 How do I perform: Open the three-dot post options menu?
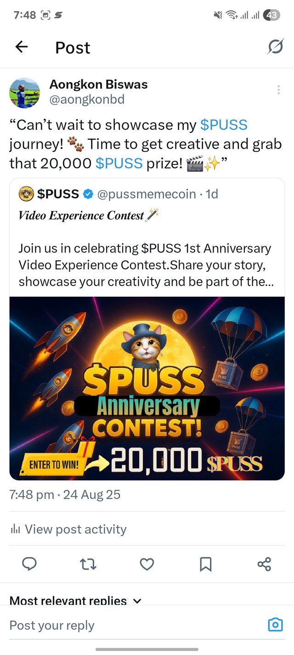pos(278,90)
